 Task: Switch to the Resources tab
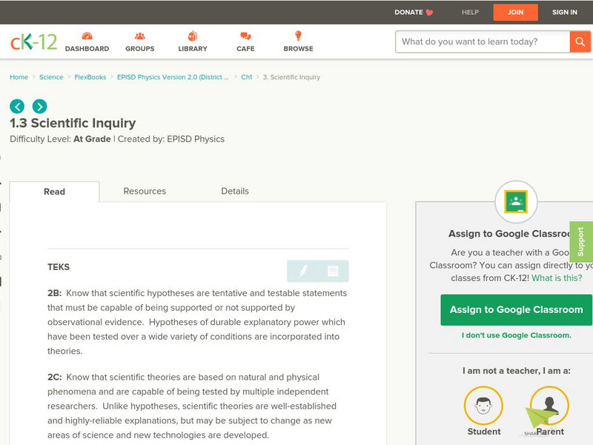coord(144,191)
